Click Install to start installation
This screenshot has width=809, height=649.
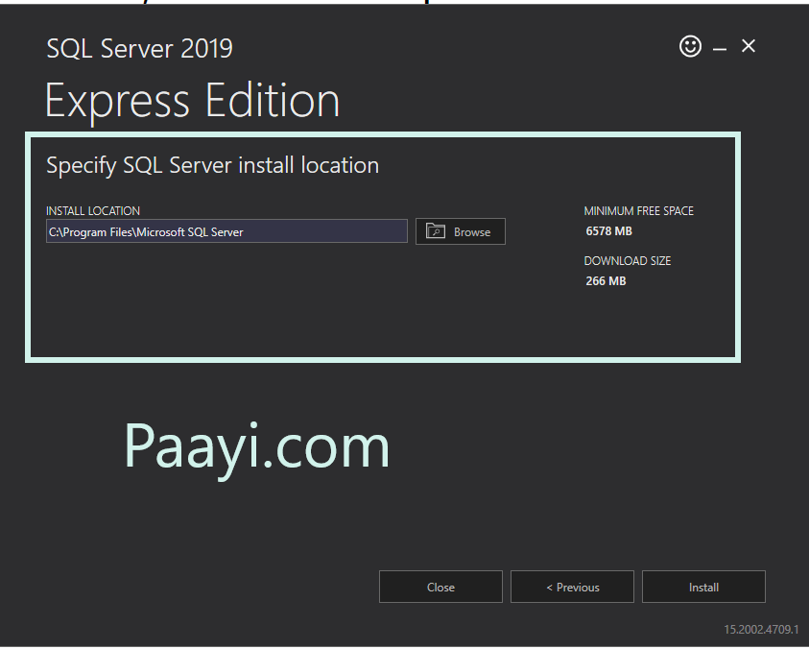point(703,587)
